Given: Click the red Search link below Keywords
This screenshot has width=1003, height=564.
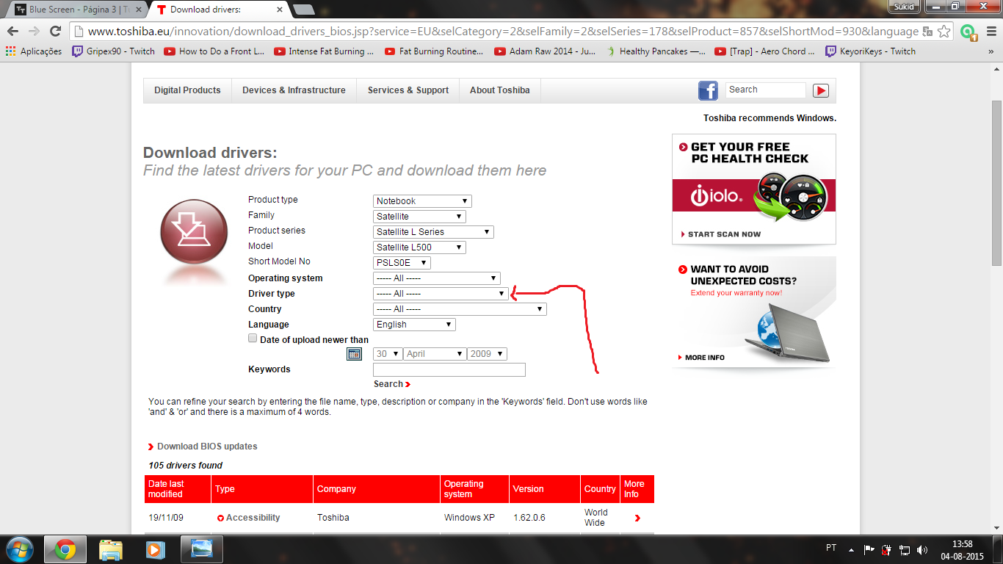Looking at the screenshot, I should pos(392,384).
